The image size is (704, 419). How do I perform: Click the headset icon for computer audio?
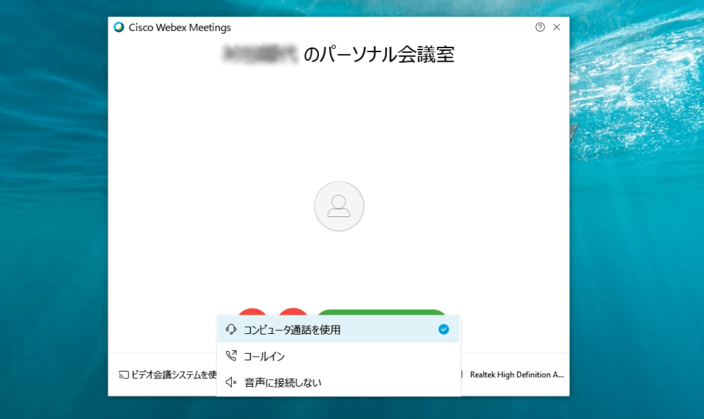coord(231,330)
